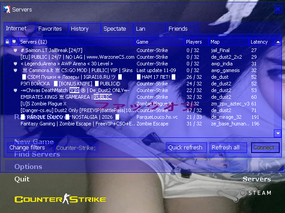This screenshot has height=213, width=285.
Task: Click shield icon beside LegenduArena AWP server
Action: [15, 64]
